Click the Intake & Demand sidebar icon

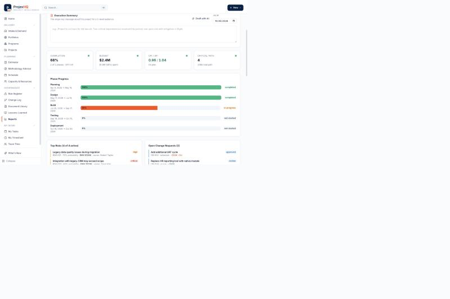pos(6,31)
